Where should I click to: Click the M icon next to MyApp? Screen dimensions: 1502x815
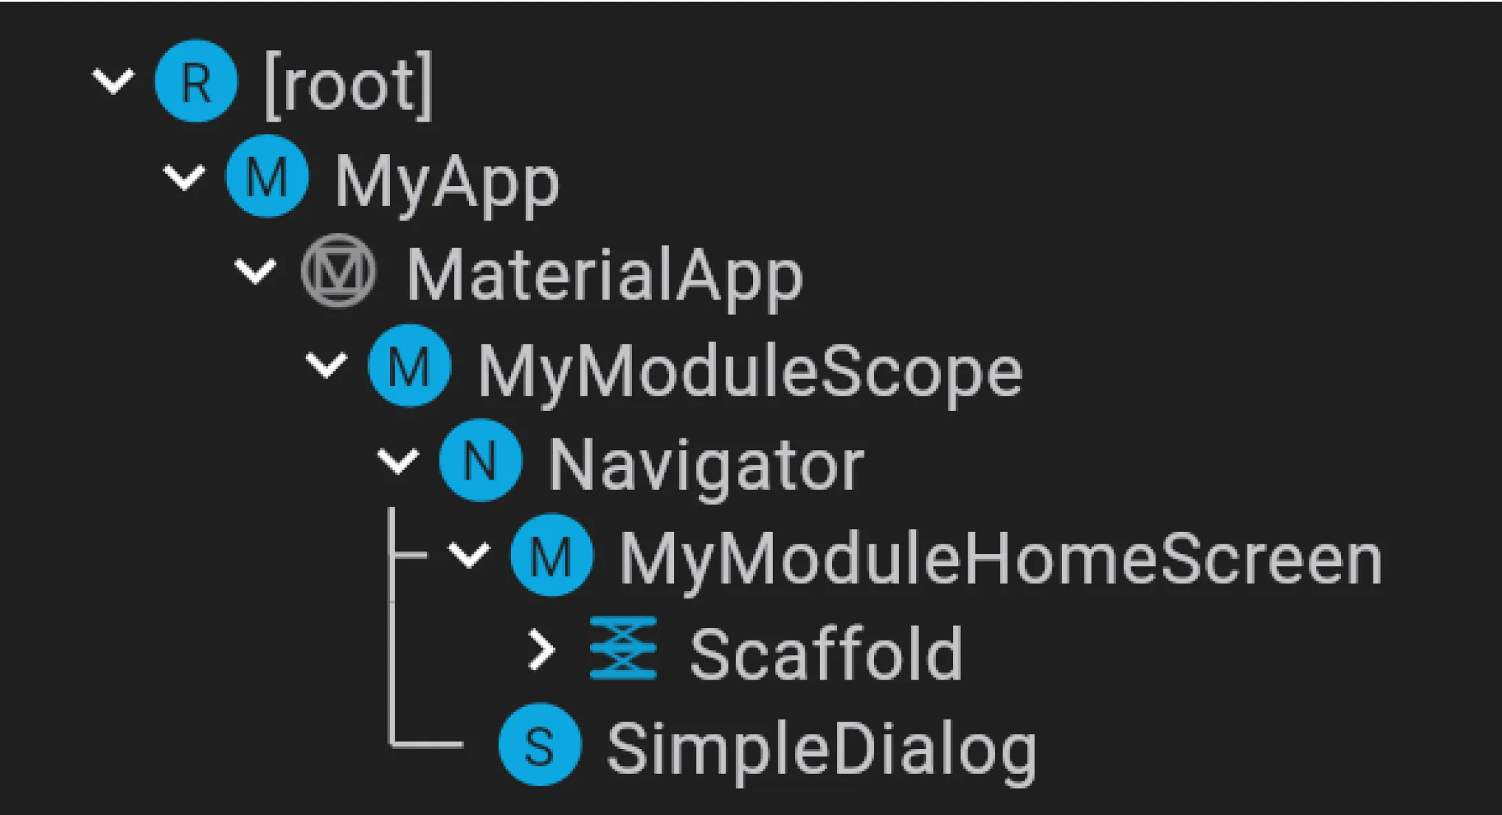[268, 176]
